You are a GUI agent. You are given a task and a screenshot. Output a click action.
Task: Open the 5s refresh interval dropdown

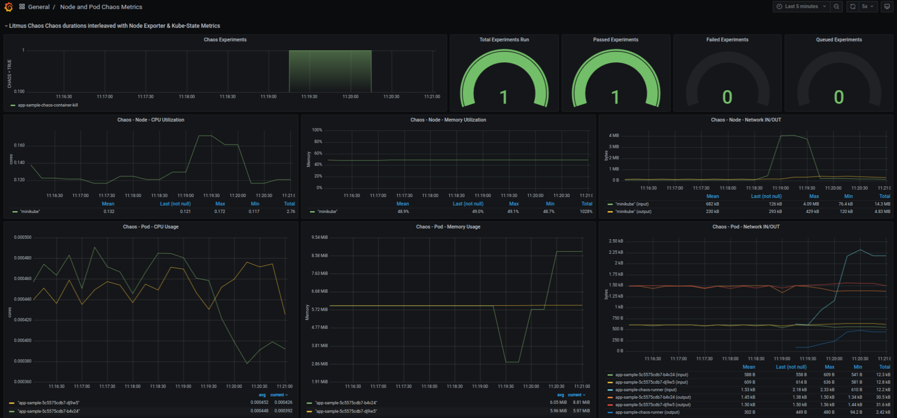coord(868,7)
